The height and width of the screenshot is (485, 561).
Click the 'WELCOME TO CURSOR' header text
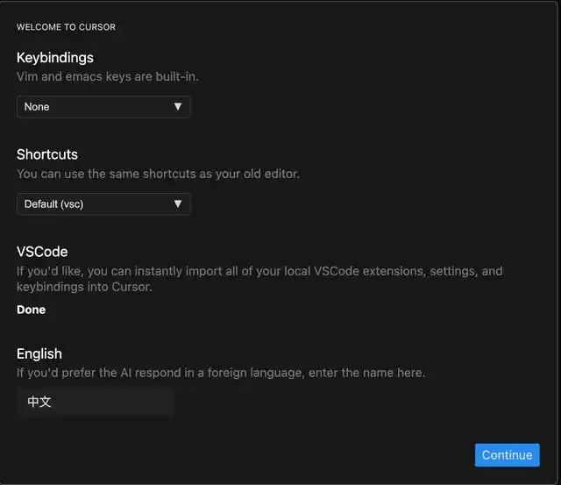point(66,27)
